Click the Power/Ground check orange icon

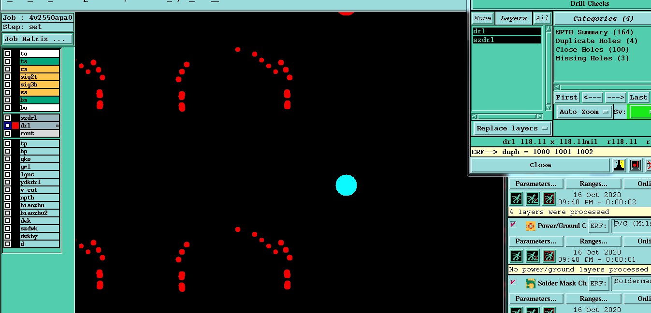(x=530, y=226)
